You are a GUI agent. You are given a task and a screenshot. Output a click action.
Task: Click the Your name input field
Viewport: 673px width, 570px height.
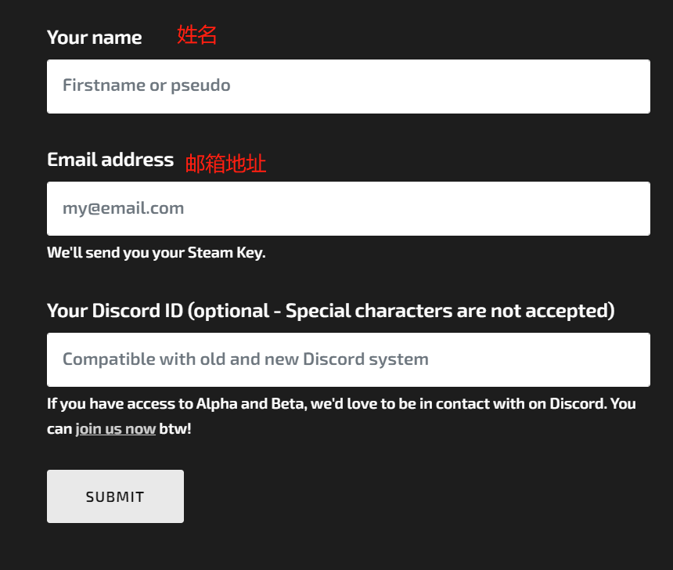(x=348, y=86)
